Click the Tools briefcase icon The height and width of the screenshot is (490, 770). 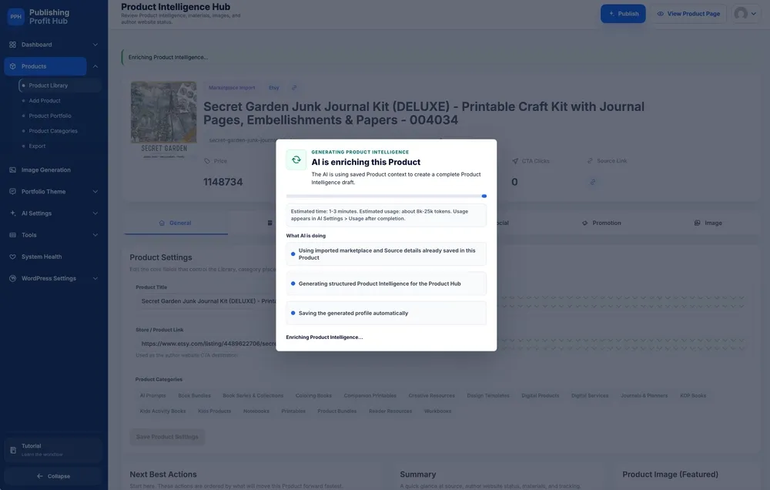[x=13, y=235]
